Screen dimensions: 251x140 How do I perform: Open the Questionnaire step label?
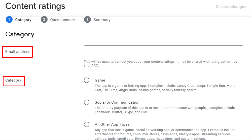[x=62, y=20]
